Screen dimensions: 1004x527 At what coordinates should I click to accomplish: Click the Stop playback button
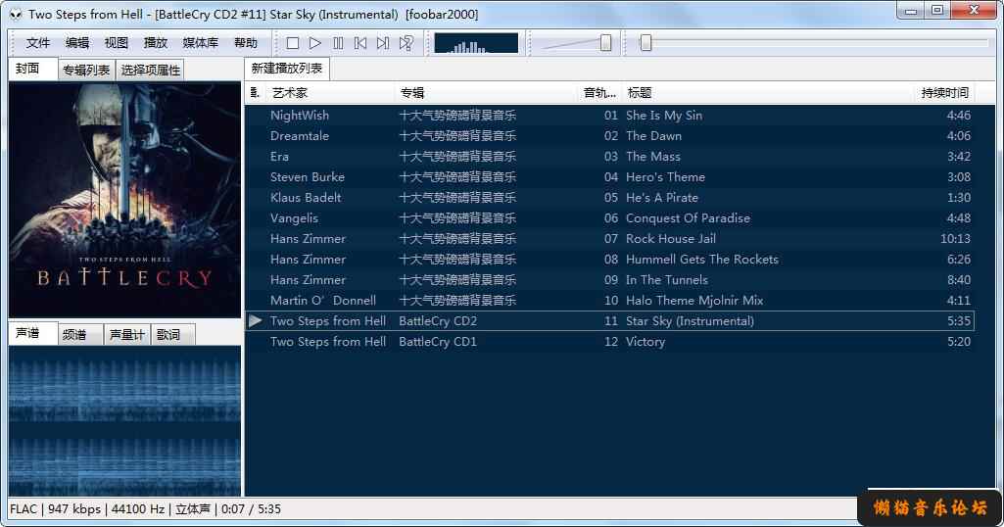(293, 43)
